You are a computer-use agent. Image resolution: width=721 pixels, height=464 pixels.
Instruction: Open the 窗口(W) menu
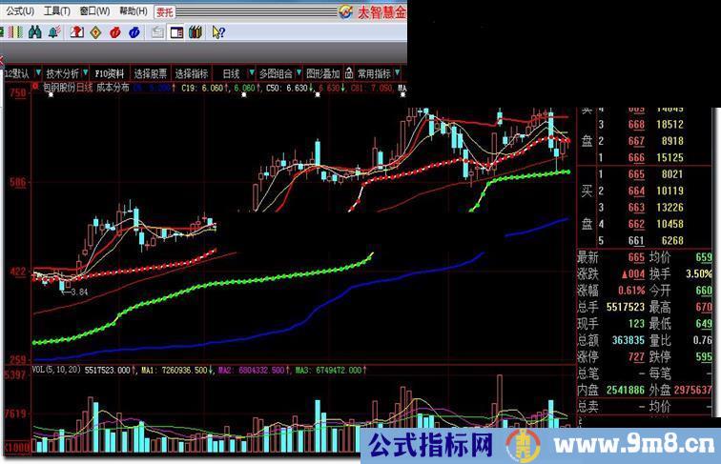(94, 11)
